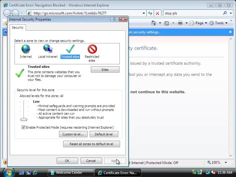
Task: Click the Print icon in IE toolbar
Action: pyautogui.click(x=180, y=23)
